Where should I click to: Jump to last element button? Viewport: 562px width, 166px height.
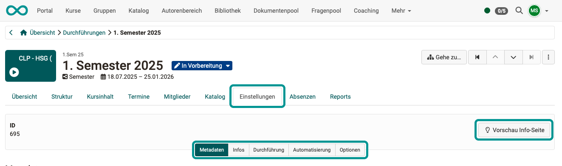(x=531, y=57)
